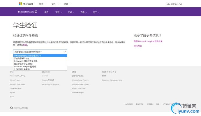Open Microsoft Affiliate Program footer link
This screenshot has height=116, width=201.
[x=80, y=84]
